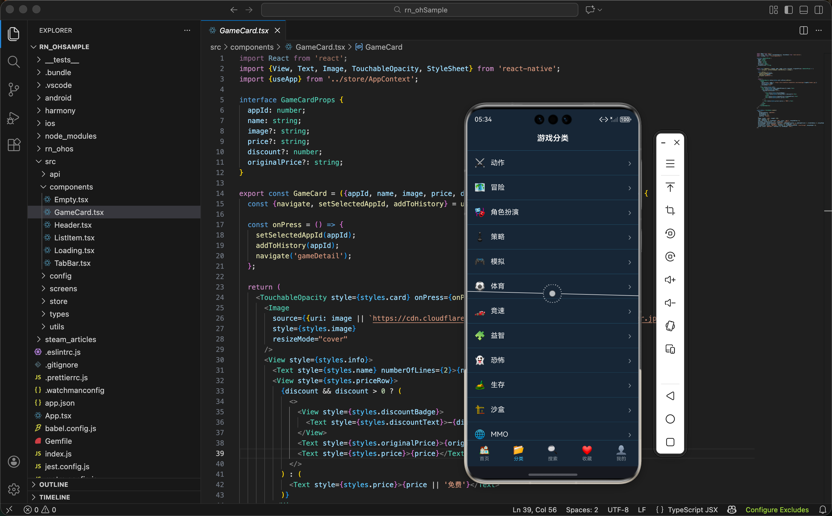Toggle the primary side bar visibility
832x516 pixels.
coord(788,10)
